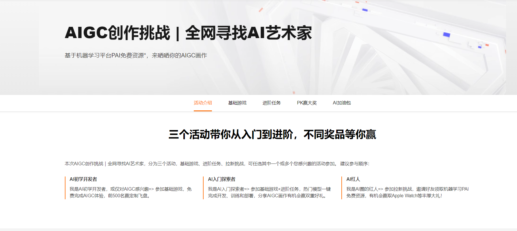Click the subtitle 基于机器学习平台PAI免费资源

pos(136,55)
